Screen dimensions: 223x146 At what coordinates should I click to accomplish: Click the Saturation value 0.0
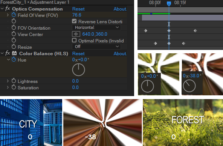(x=75, y=87)
